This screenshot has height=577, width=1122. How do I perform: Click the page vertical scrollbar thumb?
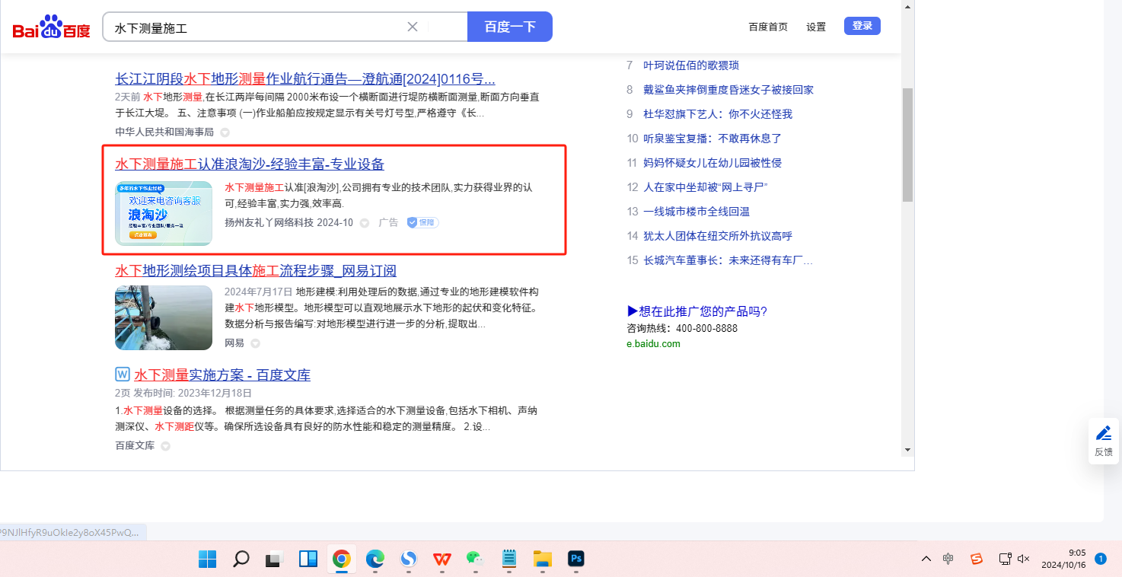pos(907,145)
